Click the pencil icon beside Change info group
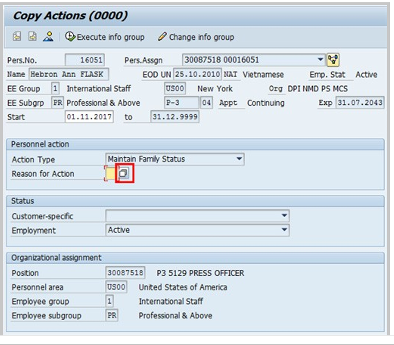The image size is (394, 345). (162, 36)
